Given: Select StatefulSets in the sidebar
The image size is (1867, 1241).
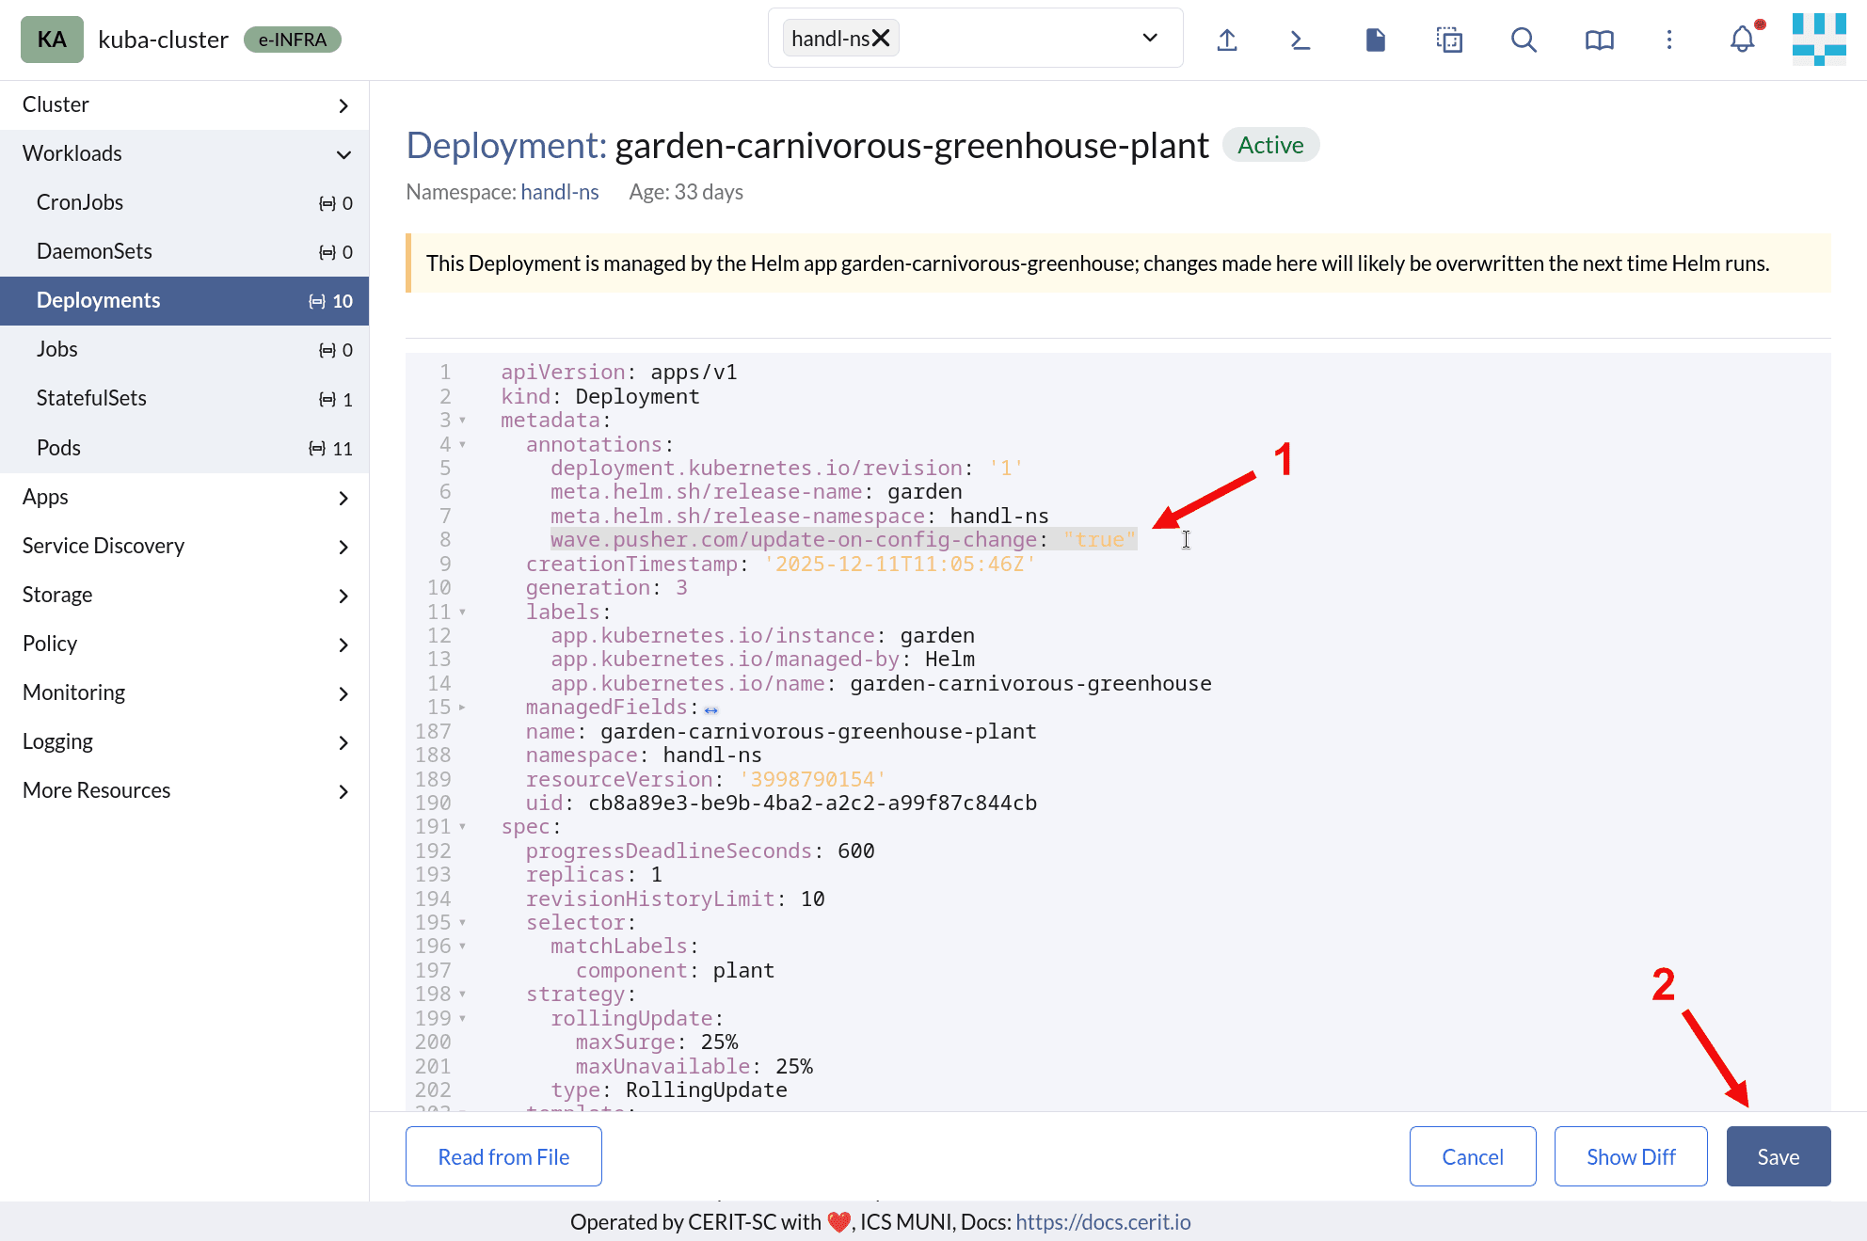Looking at the screenshot, I should pos(91,398).
